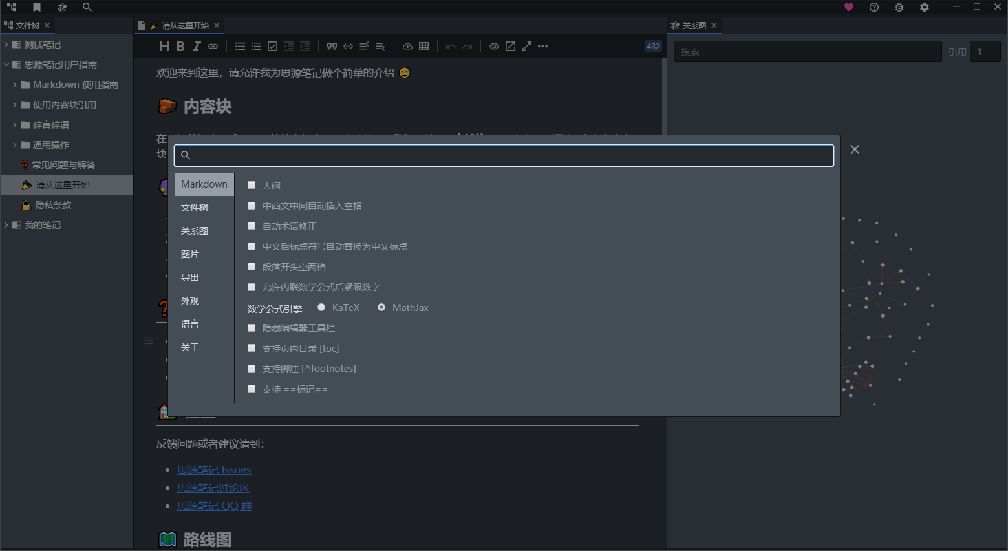
Task: Switch to the 导出 settings section
Action: coord(190,277)
